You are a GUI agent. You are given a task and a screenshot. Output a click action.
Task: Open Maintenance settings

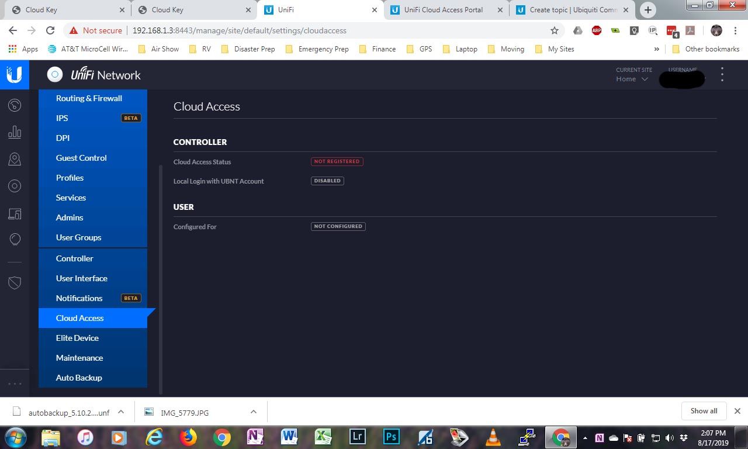tap(93, 358)
